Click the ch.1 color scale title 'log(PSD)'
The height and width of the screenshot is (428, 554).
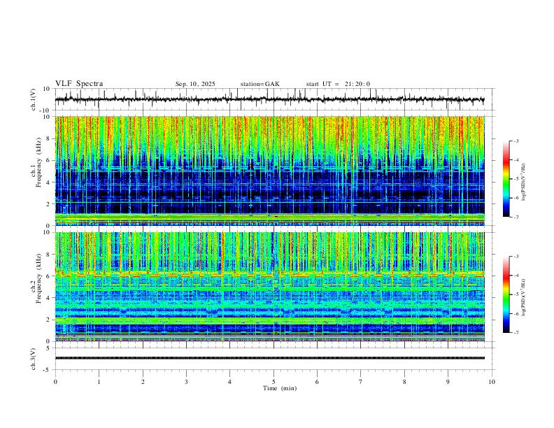coord(524,183)
